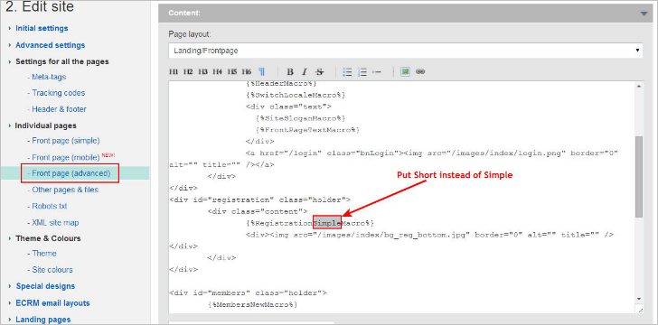The width and height of the screenshot is (658, 325).
Task: Click on the {%MembersNewMacro%} code line
Action: click(252, 305)
